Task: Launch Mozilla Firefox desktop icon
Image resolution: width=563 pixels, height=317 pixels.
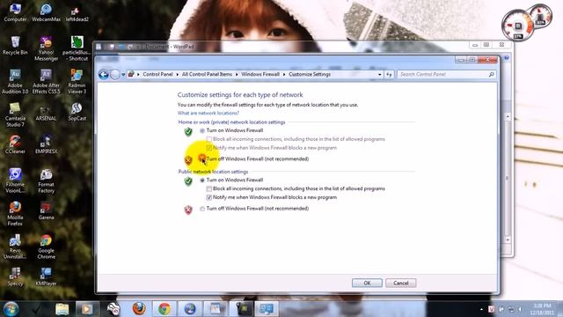Action: click(15, 213)
